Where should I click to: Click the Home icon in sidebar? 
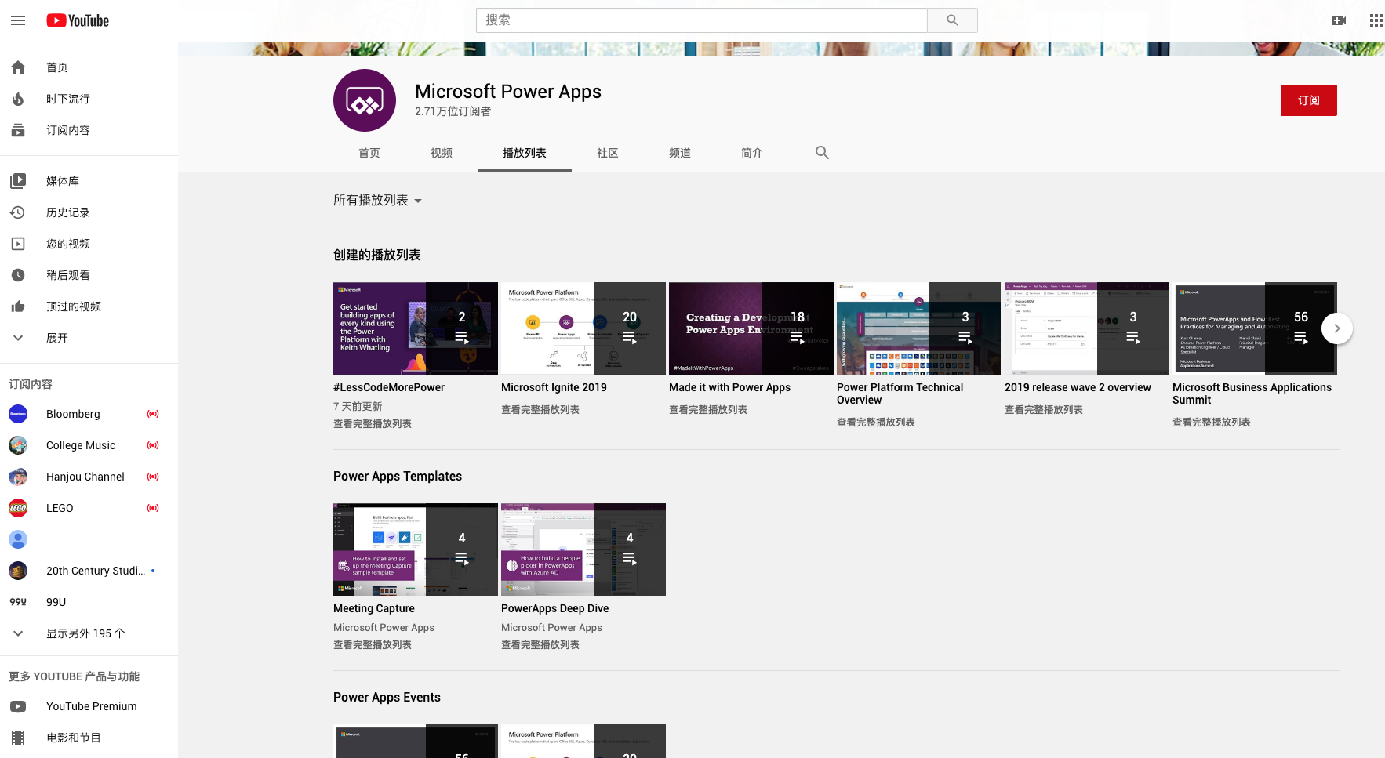(x=18, y=67)
